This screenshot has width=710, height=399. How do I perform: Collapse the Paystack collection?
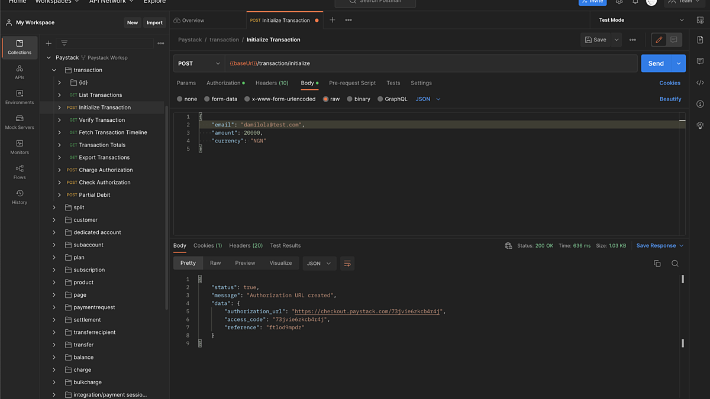click(49, 57)
